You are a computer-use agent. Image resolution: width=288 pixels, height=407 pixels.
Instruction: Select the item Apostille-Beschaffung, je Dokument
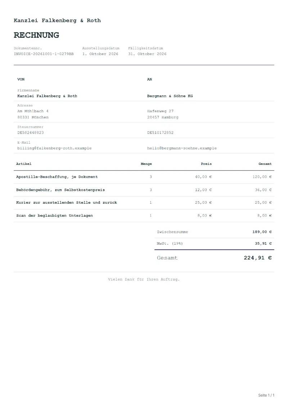click(57, 177)
